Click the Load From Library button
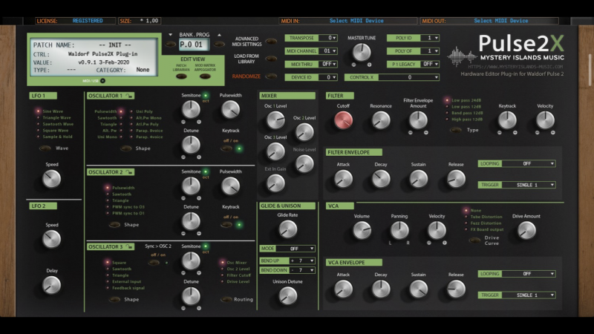This screenshot has width=594, height=334. [271, 59]
